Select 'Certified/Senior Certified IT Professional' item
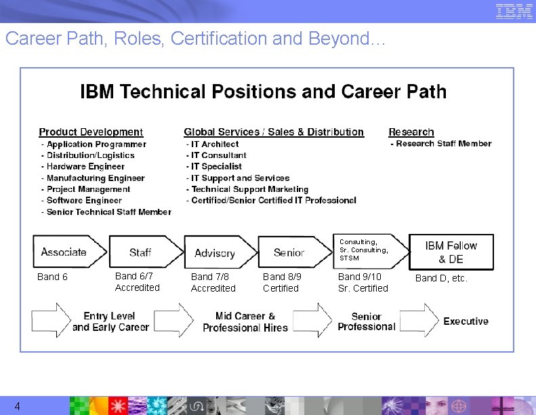This screenshot has height=415, width=536. (274, 201)
